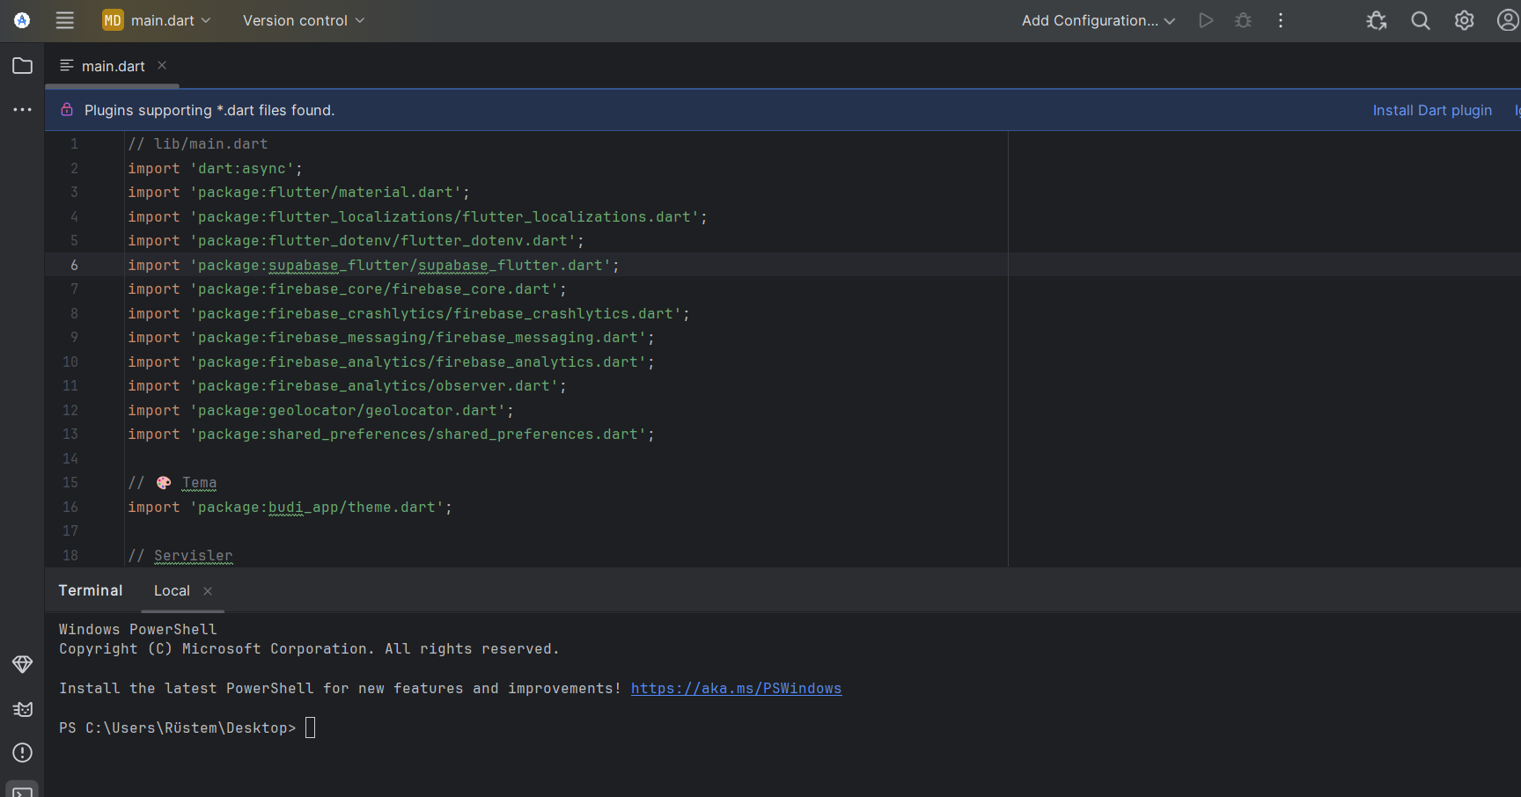This screenshot has height=797, width=1521.
Task: Click the Android Studio logo icon
Action: (x=22, y=20)
